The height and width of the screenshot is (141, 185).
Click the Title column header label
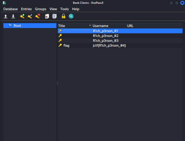click(x=61, y=26)
